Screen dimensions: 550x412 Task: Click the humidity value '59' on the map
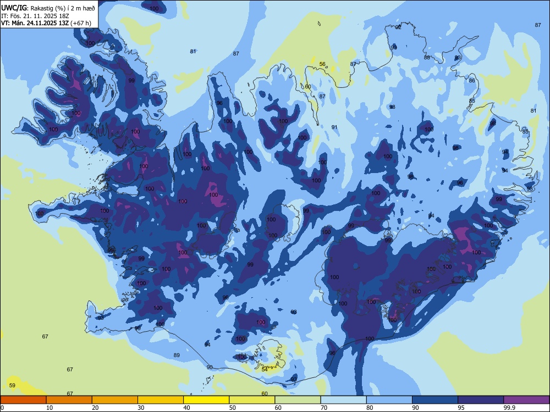click(x=12, y=386)
